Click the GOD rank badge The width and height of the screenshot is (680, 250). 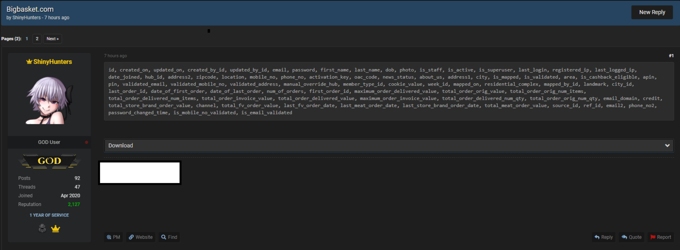point(49,161)
